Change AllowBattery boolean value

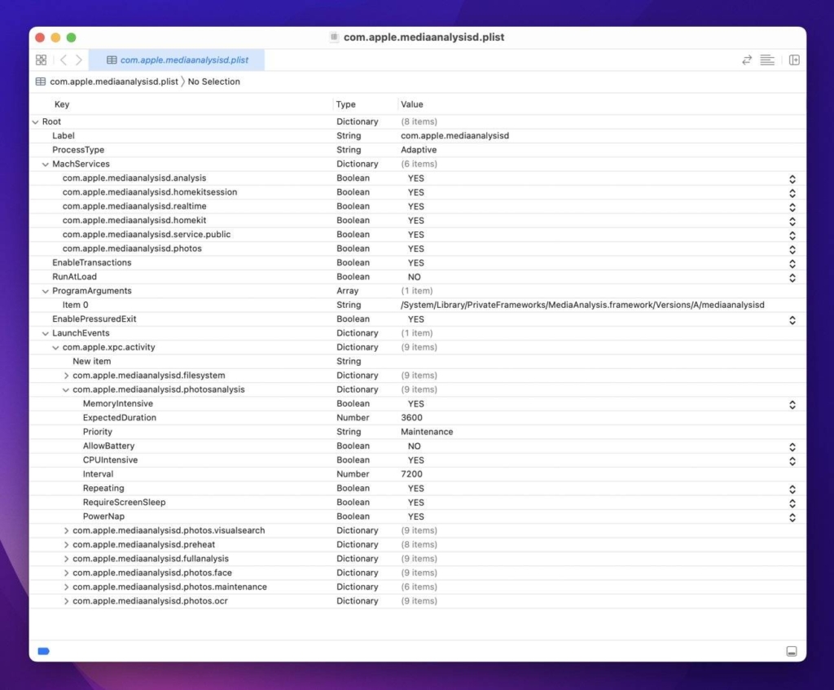[791, 446]
